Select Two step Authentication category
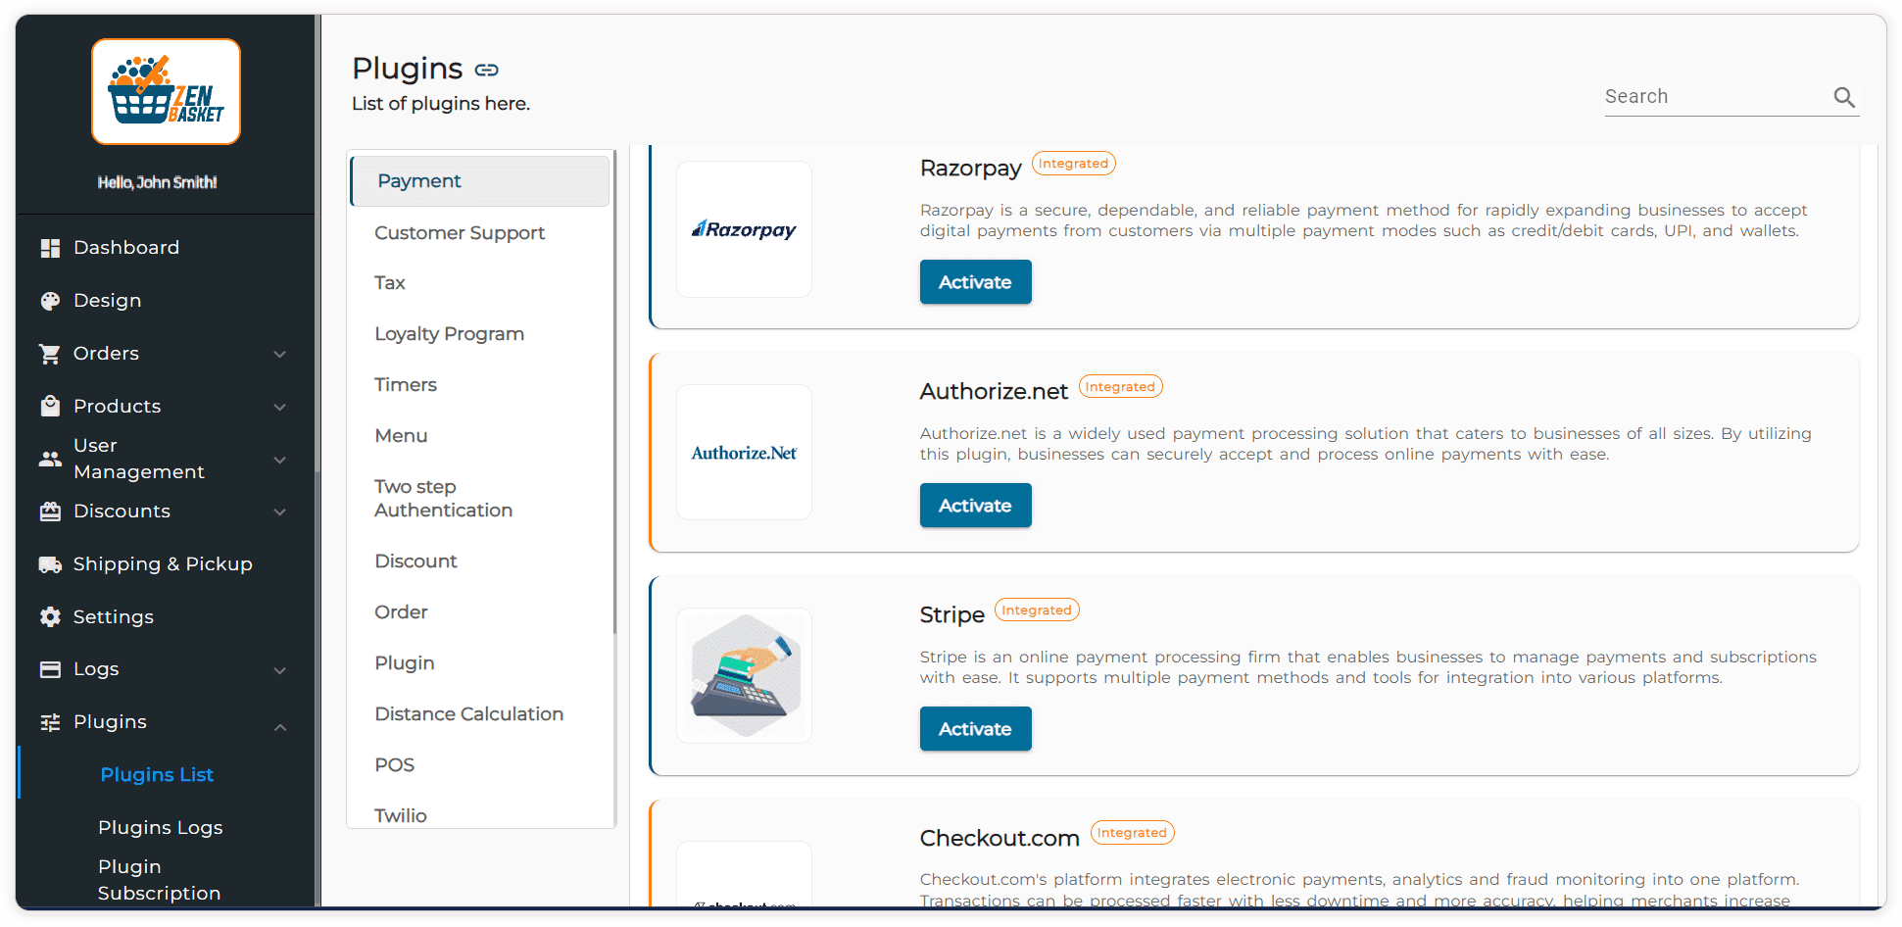Screen dimensions: 1902x927 pyautogui.click(x=444, y=499)
